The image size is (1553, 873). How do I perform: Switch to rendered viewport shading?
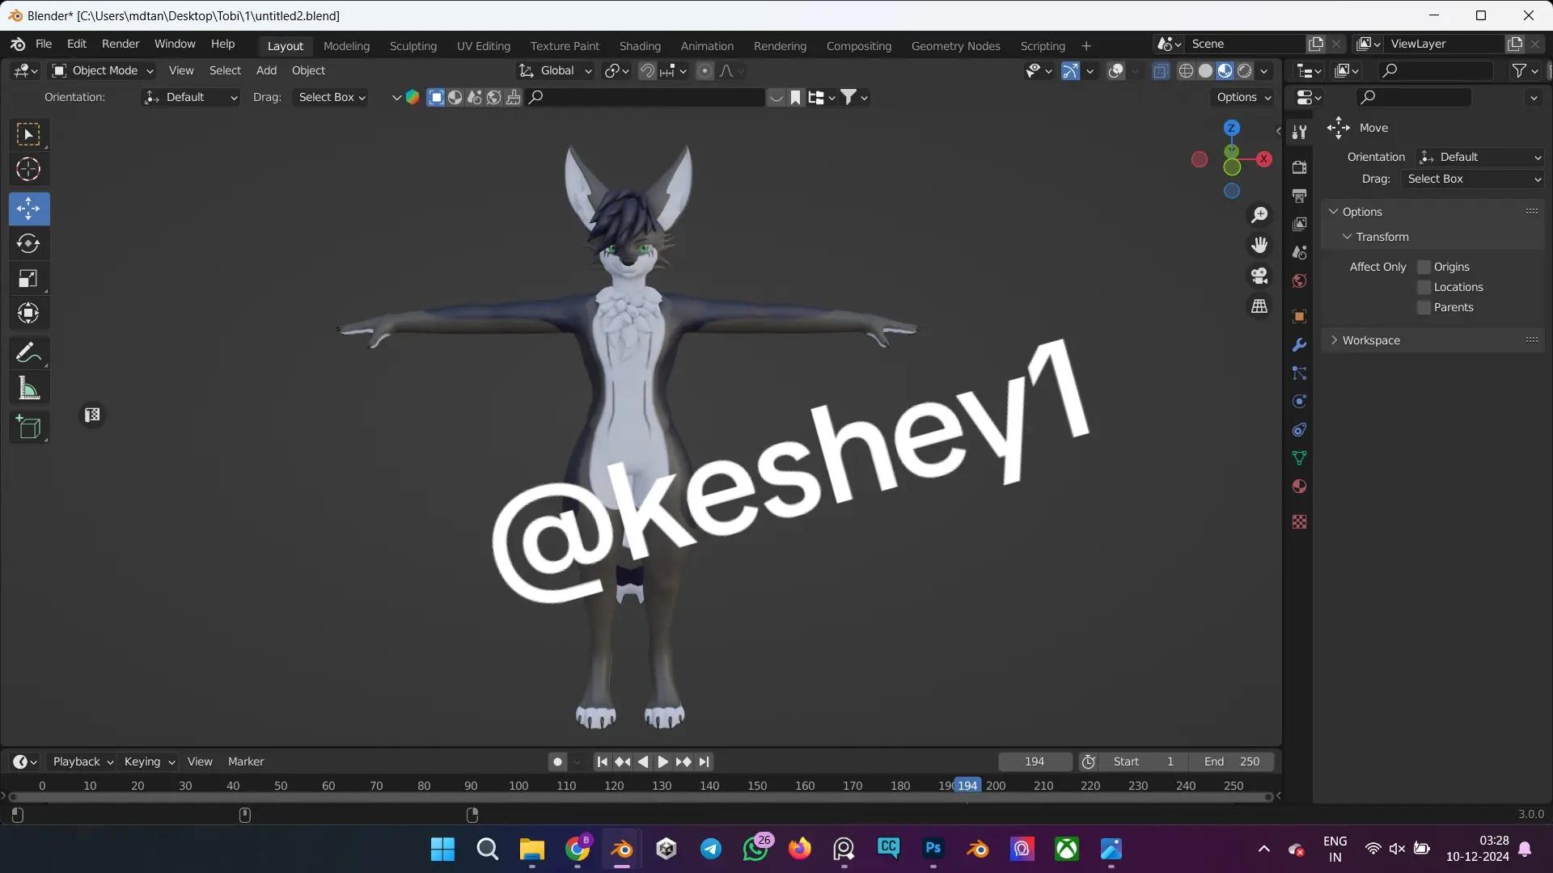pyautogui.click(x=1245, y=71)
